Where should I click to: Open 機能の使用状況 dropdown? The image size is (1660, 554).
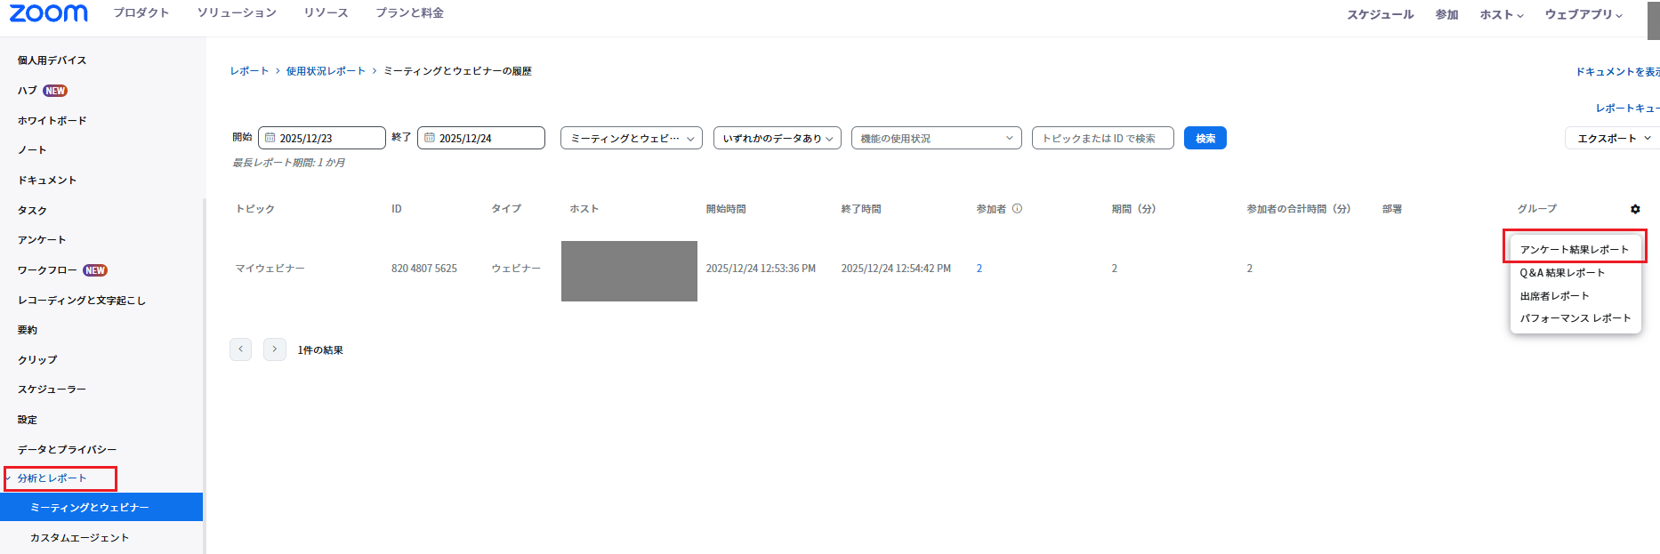[x=936, y=138]
